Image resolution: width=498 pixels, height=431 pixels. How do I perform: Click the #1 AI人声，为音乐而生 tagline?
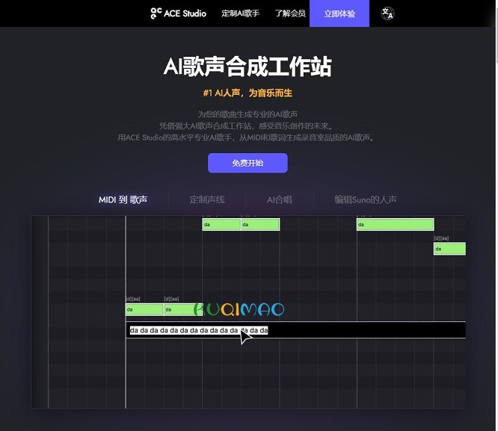coord(248,93)
